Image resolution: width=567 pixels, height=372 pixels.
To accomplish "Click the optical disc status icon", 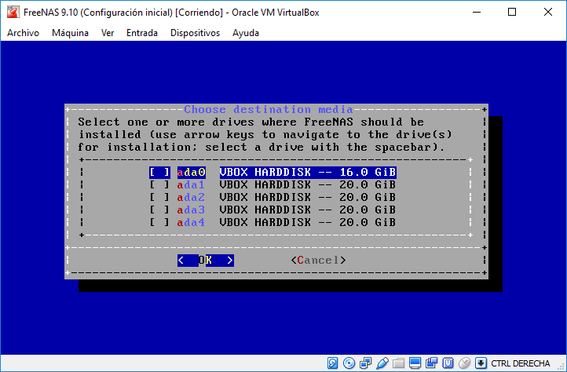I will (349, 363).
